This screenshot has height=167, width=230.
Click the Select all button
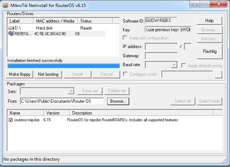tap(183, 101)
